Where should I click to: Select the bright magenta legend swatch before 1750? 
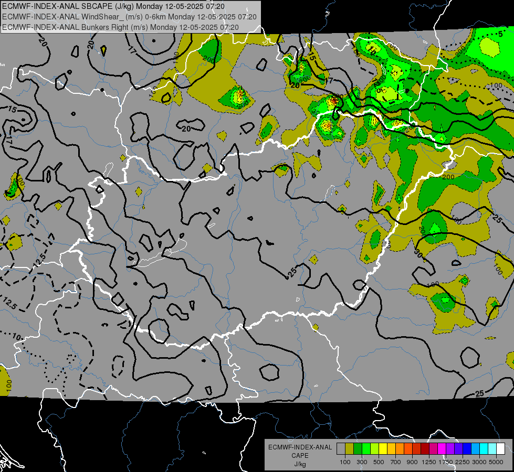(442, 448)
